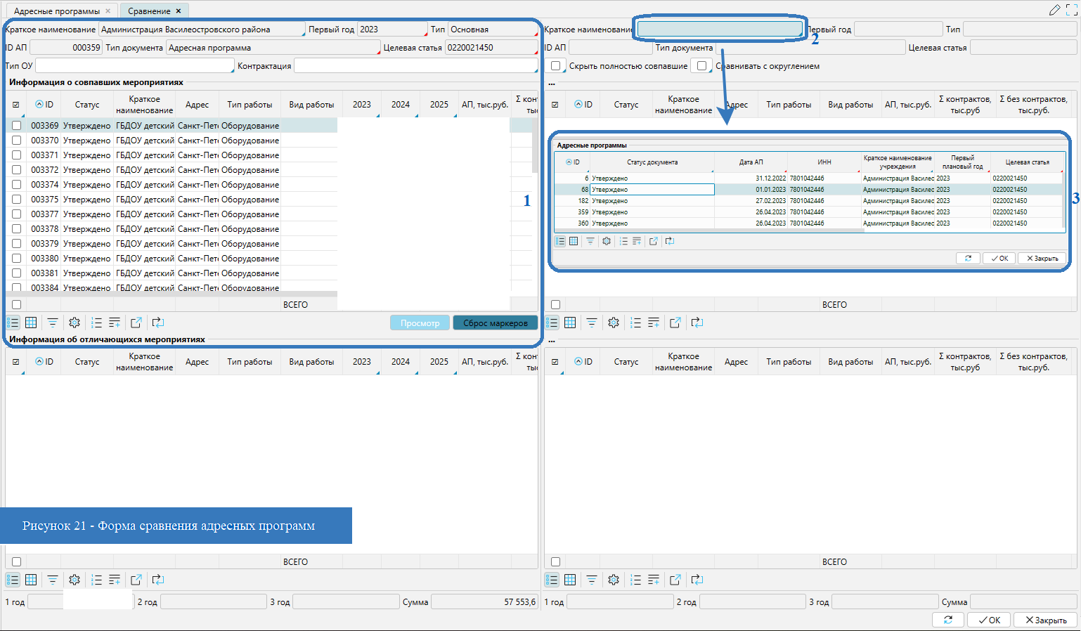Select the cell with ID 003372

pos(44,170)
